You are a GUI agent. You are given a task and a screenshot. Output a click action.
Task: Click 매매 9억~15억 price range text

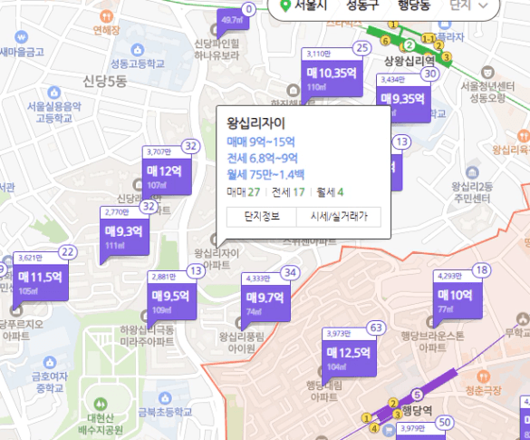[261, 142]
